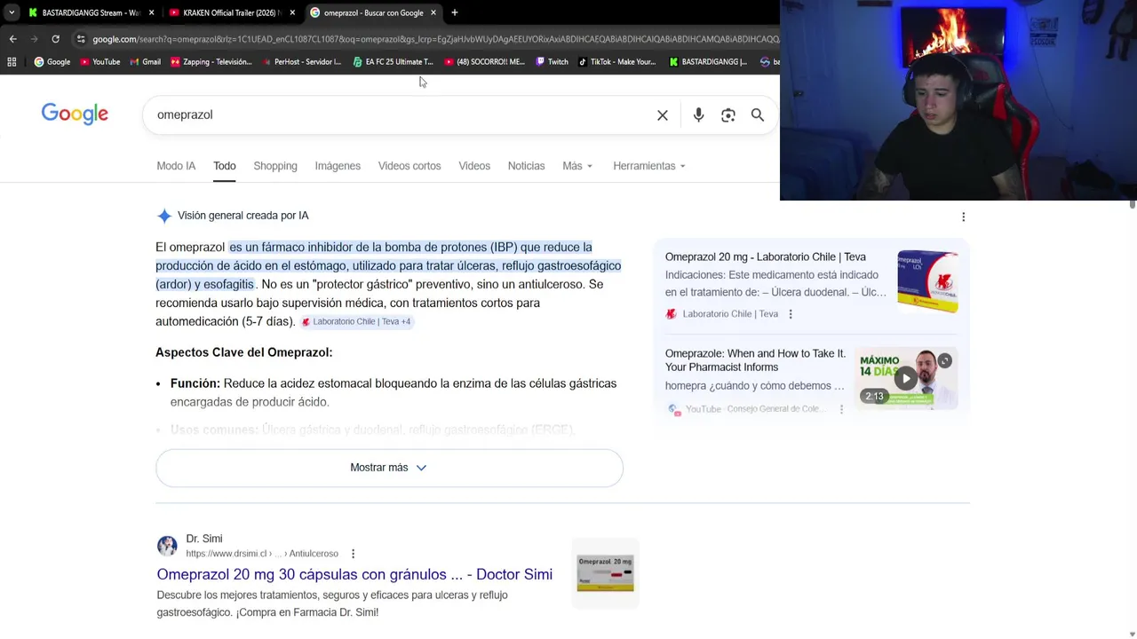The height and width of the screenshot is (639, 1137).
Task: Clear the omeprazol search query
Action: pyautogui.click(x=663, y=115)
